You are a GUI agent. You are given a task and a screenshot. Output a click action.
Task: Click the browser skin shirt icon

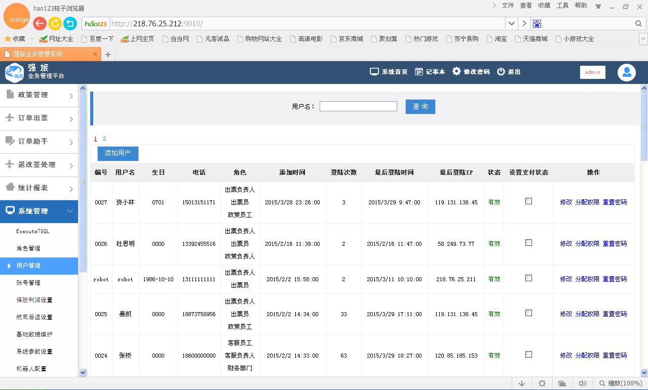tap(598, 6)
